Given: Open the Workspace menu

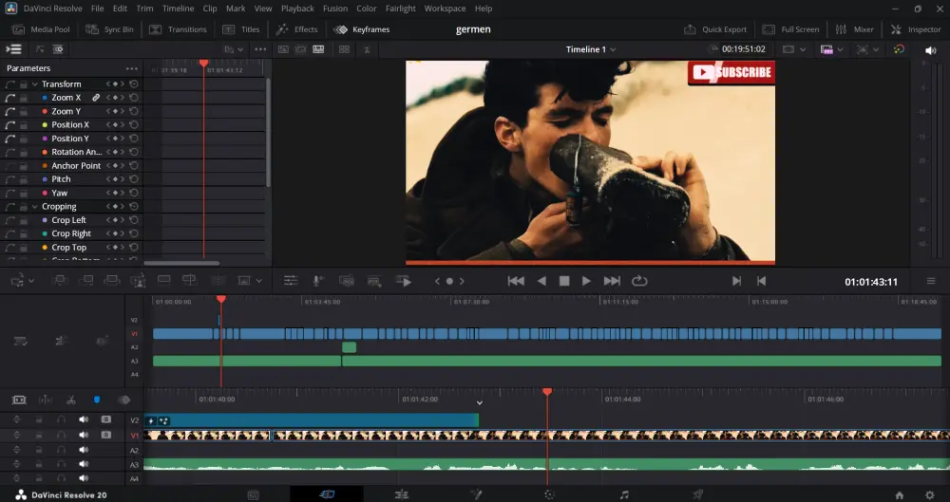Looking at the screenshot, I should pyautogui.click(x=445, y=9).
